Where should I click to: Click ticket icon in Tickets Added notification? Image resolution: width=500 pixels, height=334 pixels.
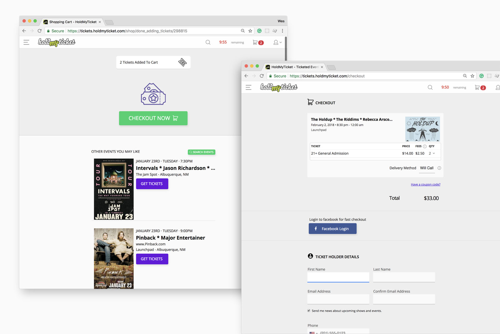pyautogui.click(x=182, y=62)
